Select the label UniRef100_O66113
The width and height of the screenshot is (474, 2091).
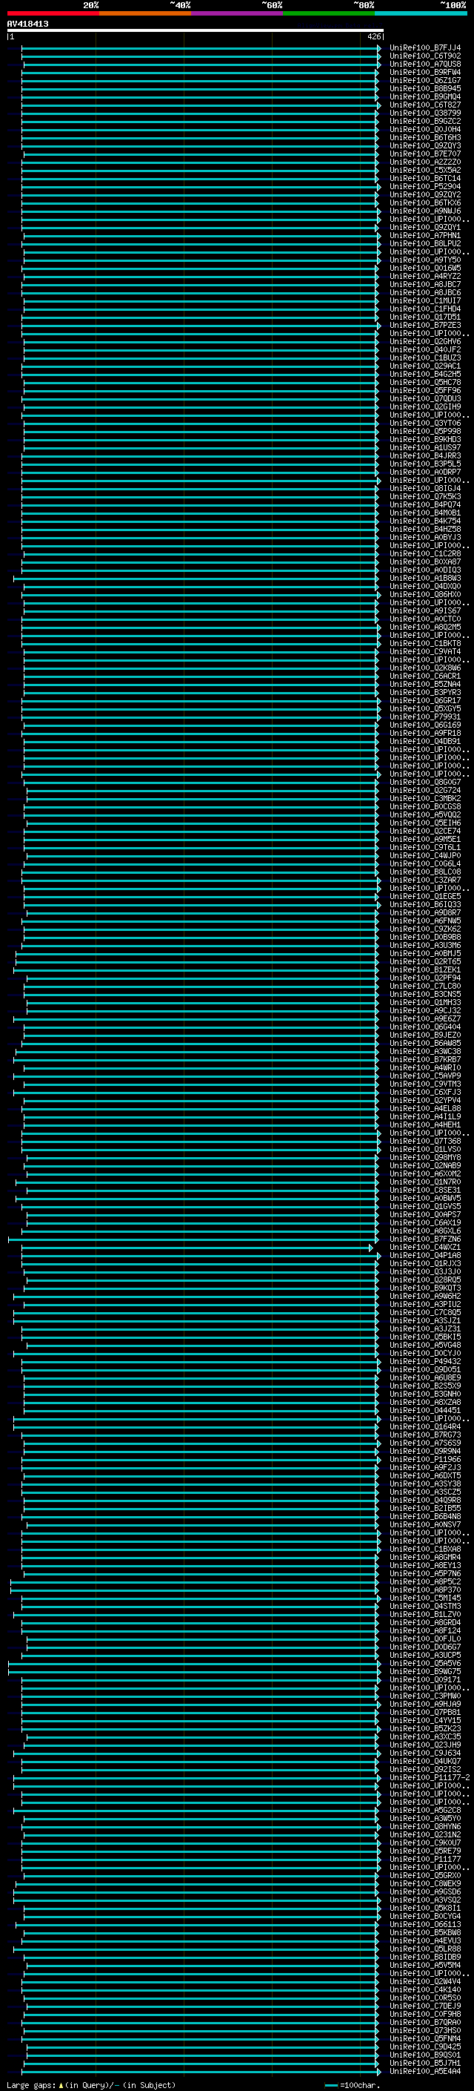(x=424, y=1926)
